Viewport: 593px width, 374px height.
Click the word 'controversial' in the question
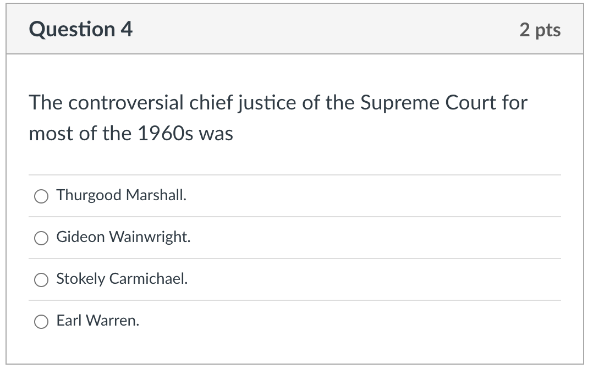pos(126,103)
